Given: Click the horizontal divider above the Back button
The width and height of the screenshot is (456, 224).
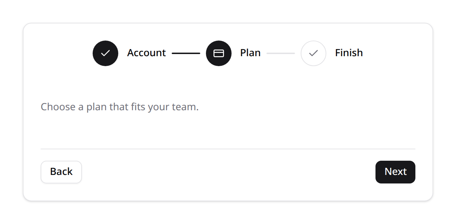Looking at the screenshot, I should coord(228,149).
